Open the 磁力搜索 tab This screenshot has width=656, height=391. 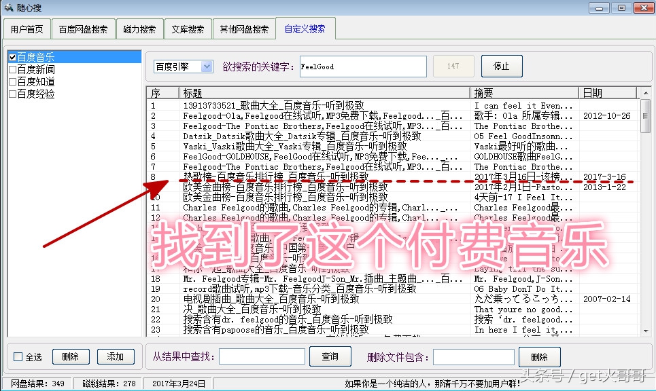click(x=140, y=29)
